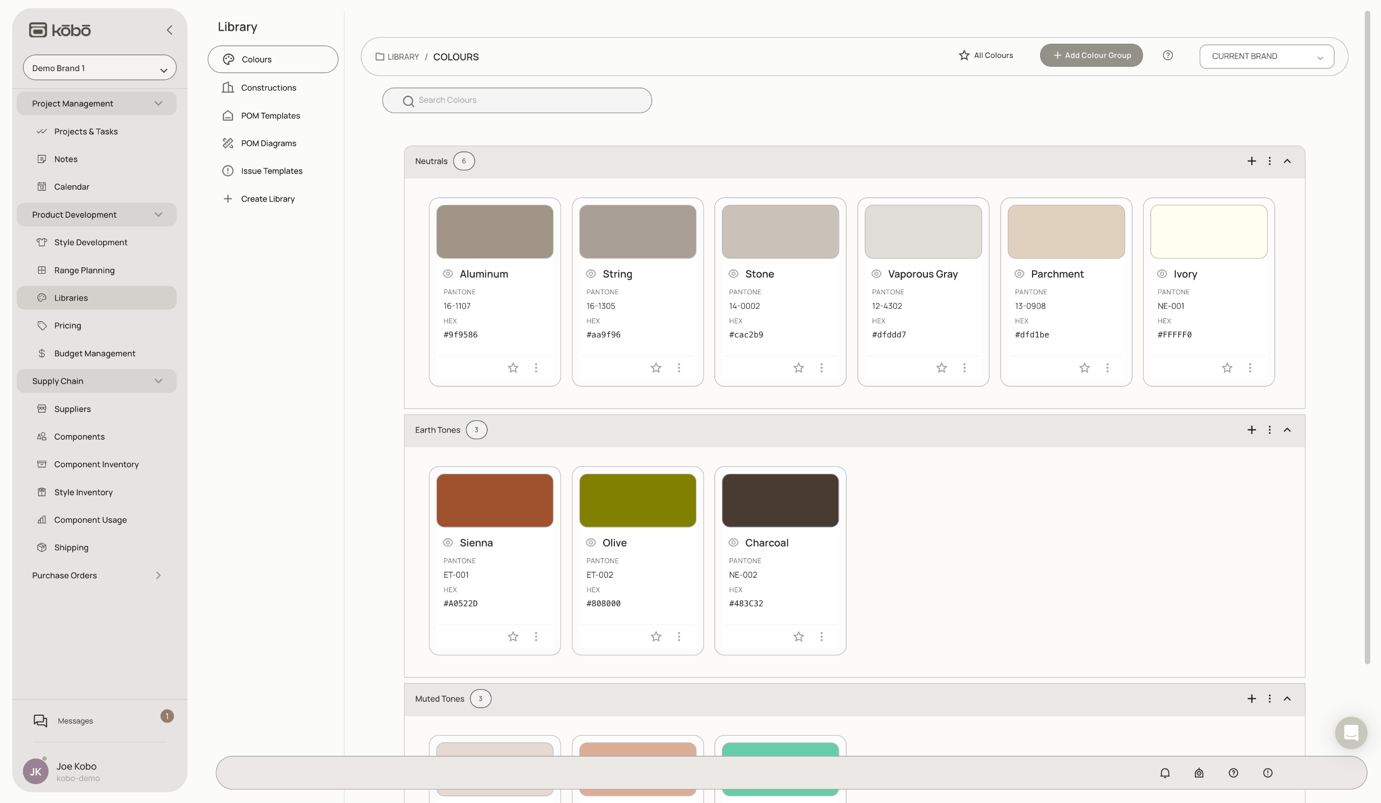Open Constructions library section
The width and height of the screenshot is (1381, 803).
pos(268,88)
